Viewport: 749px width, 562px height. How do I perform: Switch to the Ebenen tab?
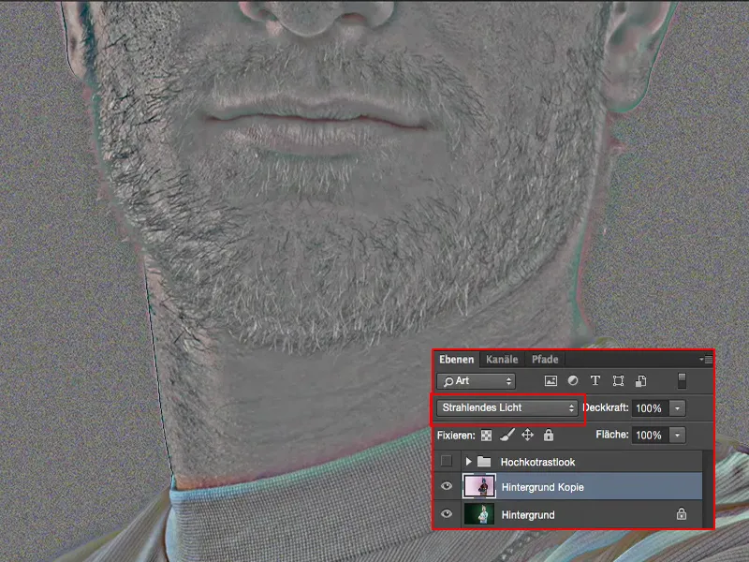pyautogui.click(x=456, y=360)
